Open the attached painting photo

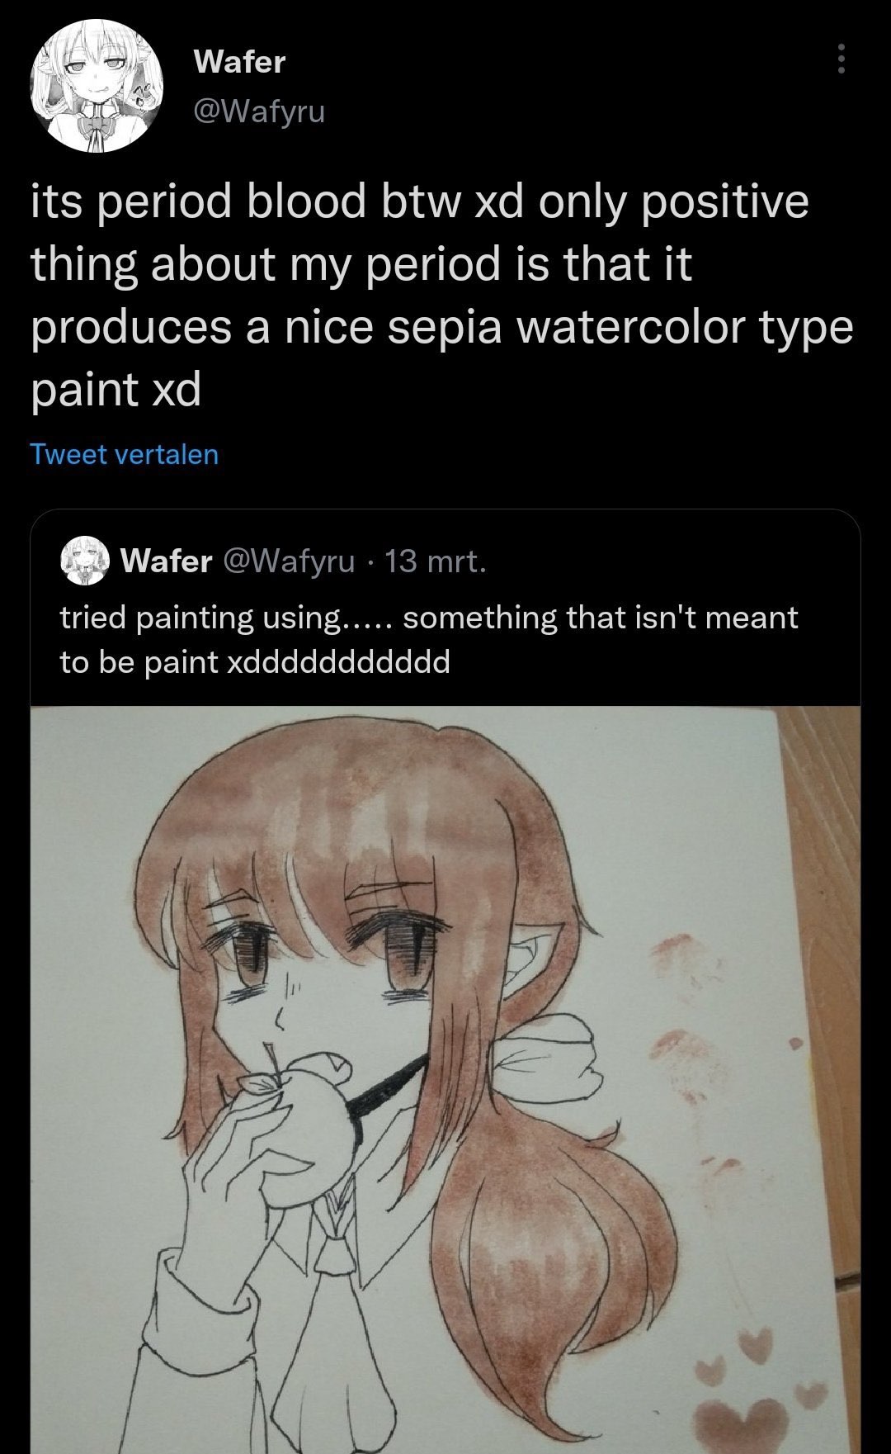click(445, 1073)
